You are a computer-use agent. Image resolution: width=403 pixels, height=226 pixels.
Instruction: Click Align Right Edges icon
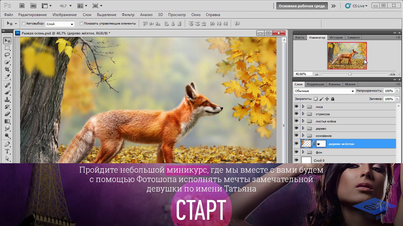pyautogui.click(x=179, y=24)
